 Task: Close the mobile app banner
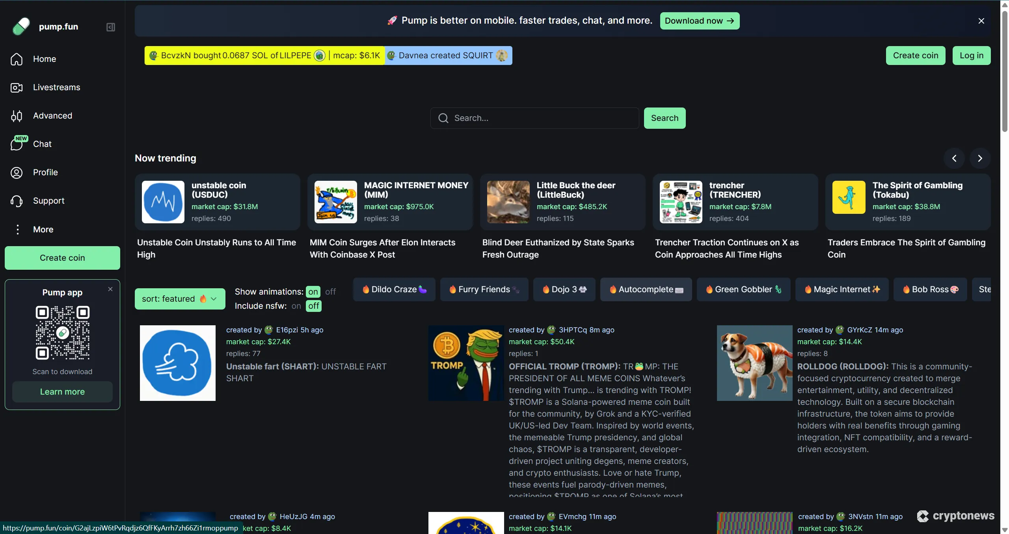coord(981,21)
